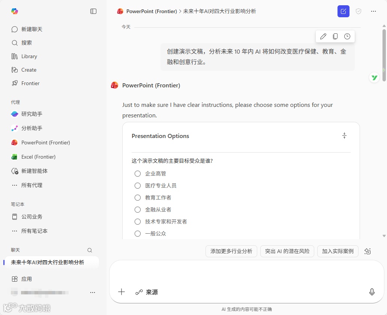The width and height of the screenshot is (387, 315).
Task: Open chat 未来十年AI对四大行业影响分析
Action: (51, 262)
